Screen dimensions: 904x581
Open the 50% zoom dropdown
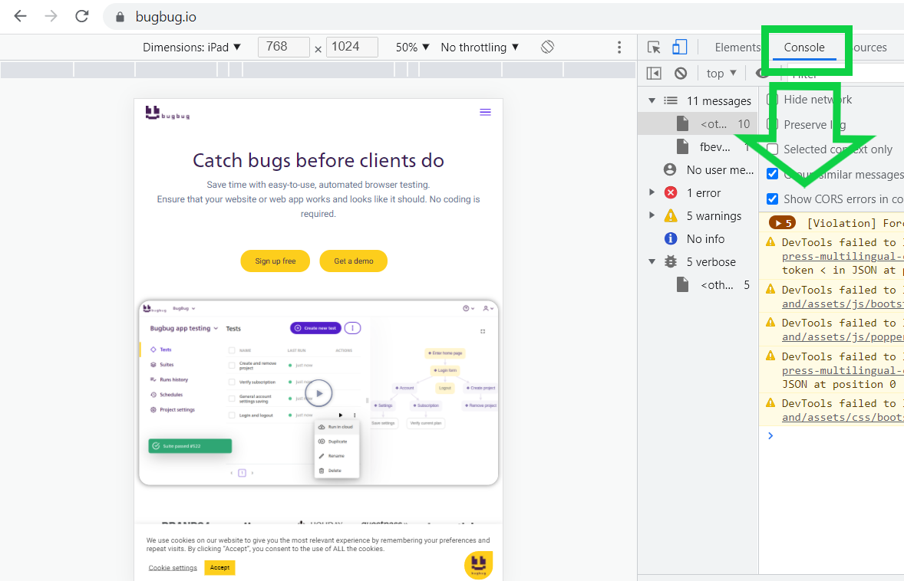click(412, 48)
